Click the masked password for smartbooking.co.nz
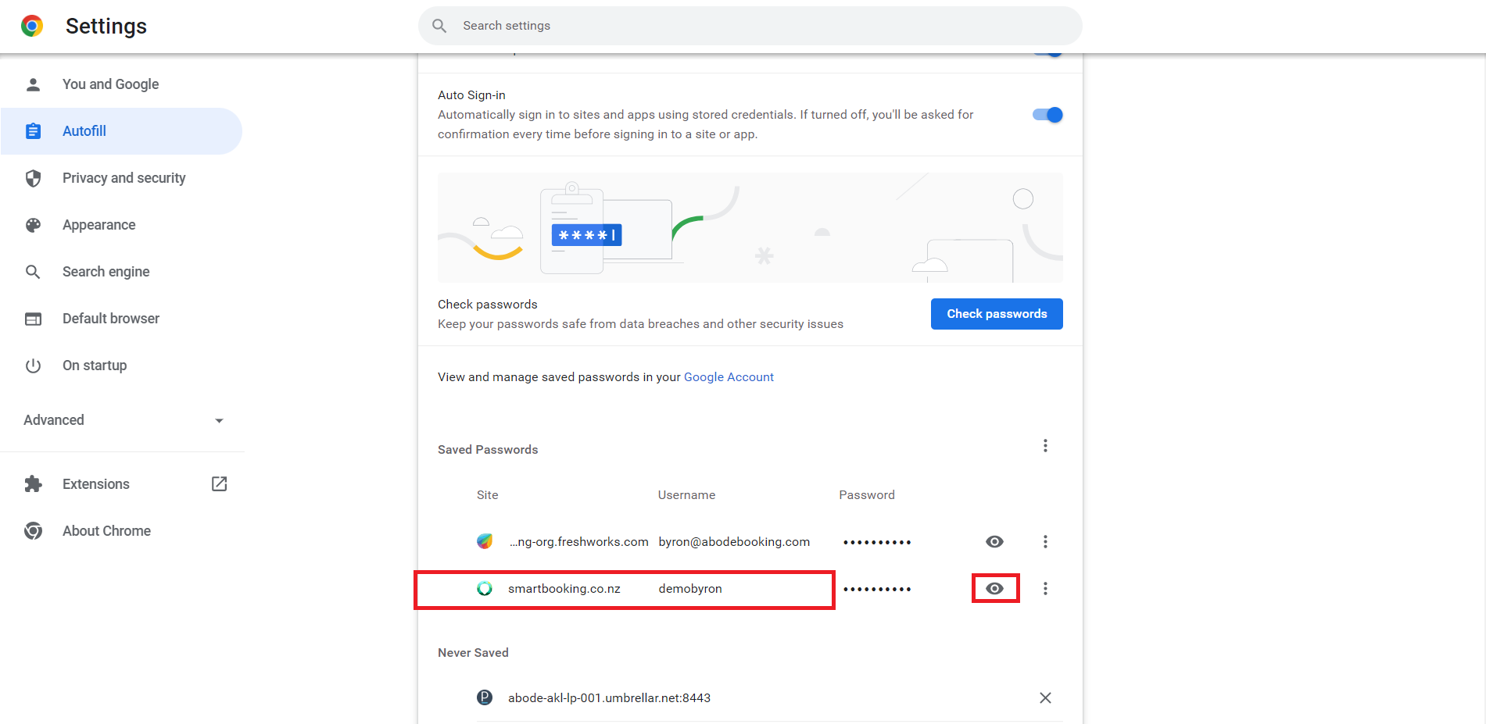The height and width of the screenshot is (724, 1486). 877,589
